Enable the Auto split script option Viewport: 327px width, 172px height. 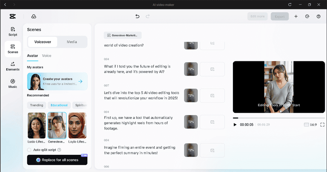pos(29,150)
